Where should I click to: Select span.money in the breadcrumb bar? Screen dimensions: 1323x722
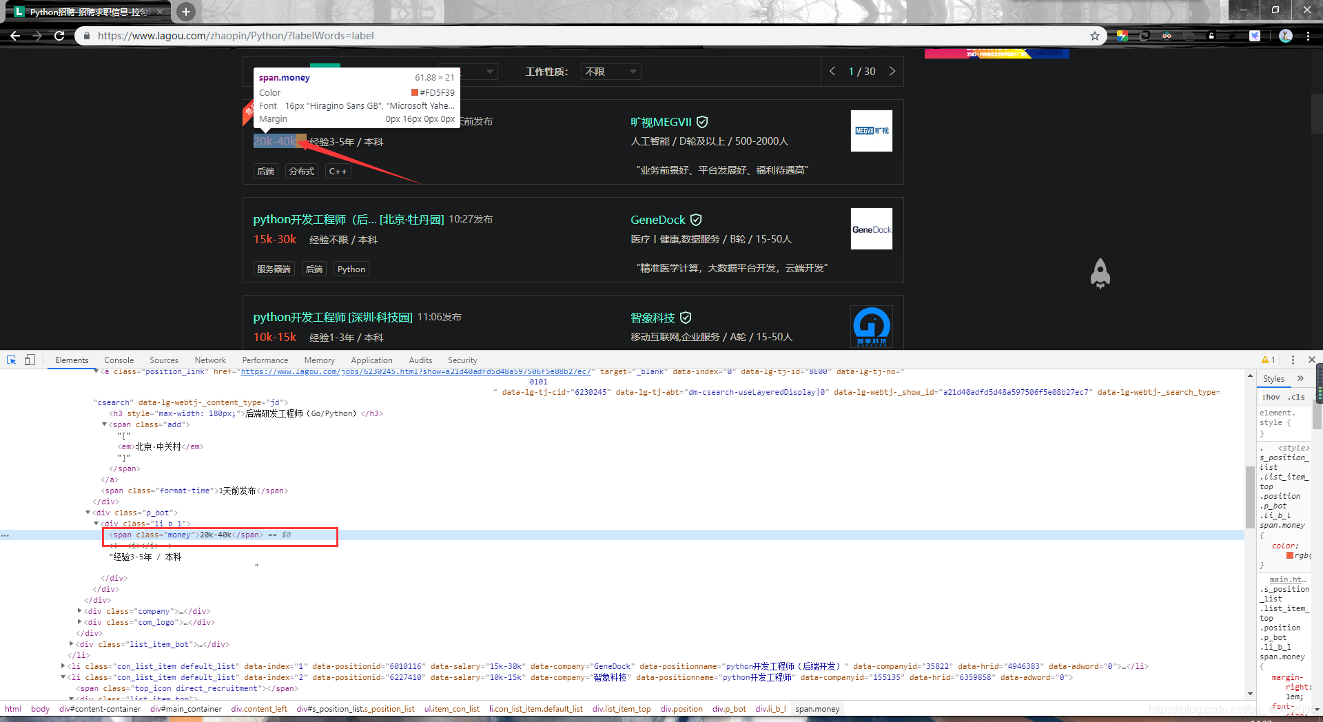pyautogui.click(x=817, y=709)
